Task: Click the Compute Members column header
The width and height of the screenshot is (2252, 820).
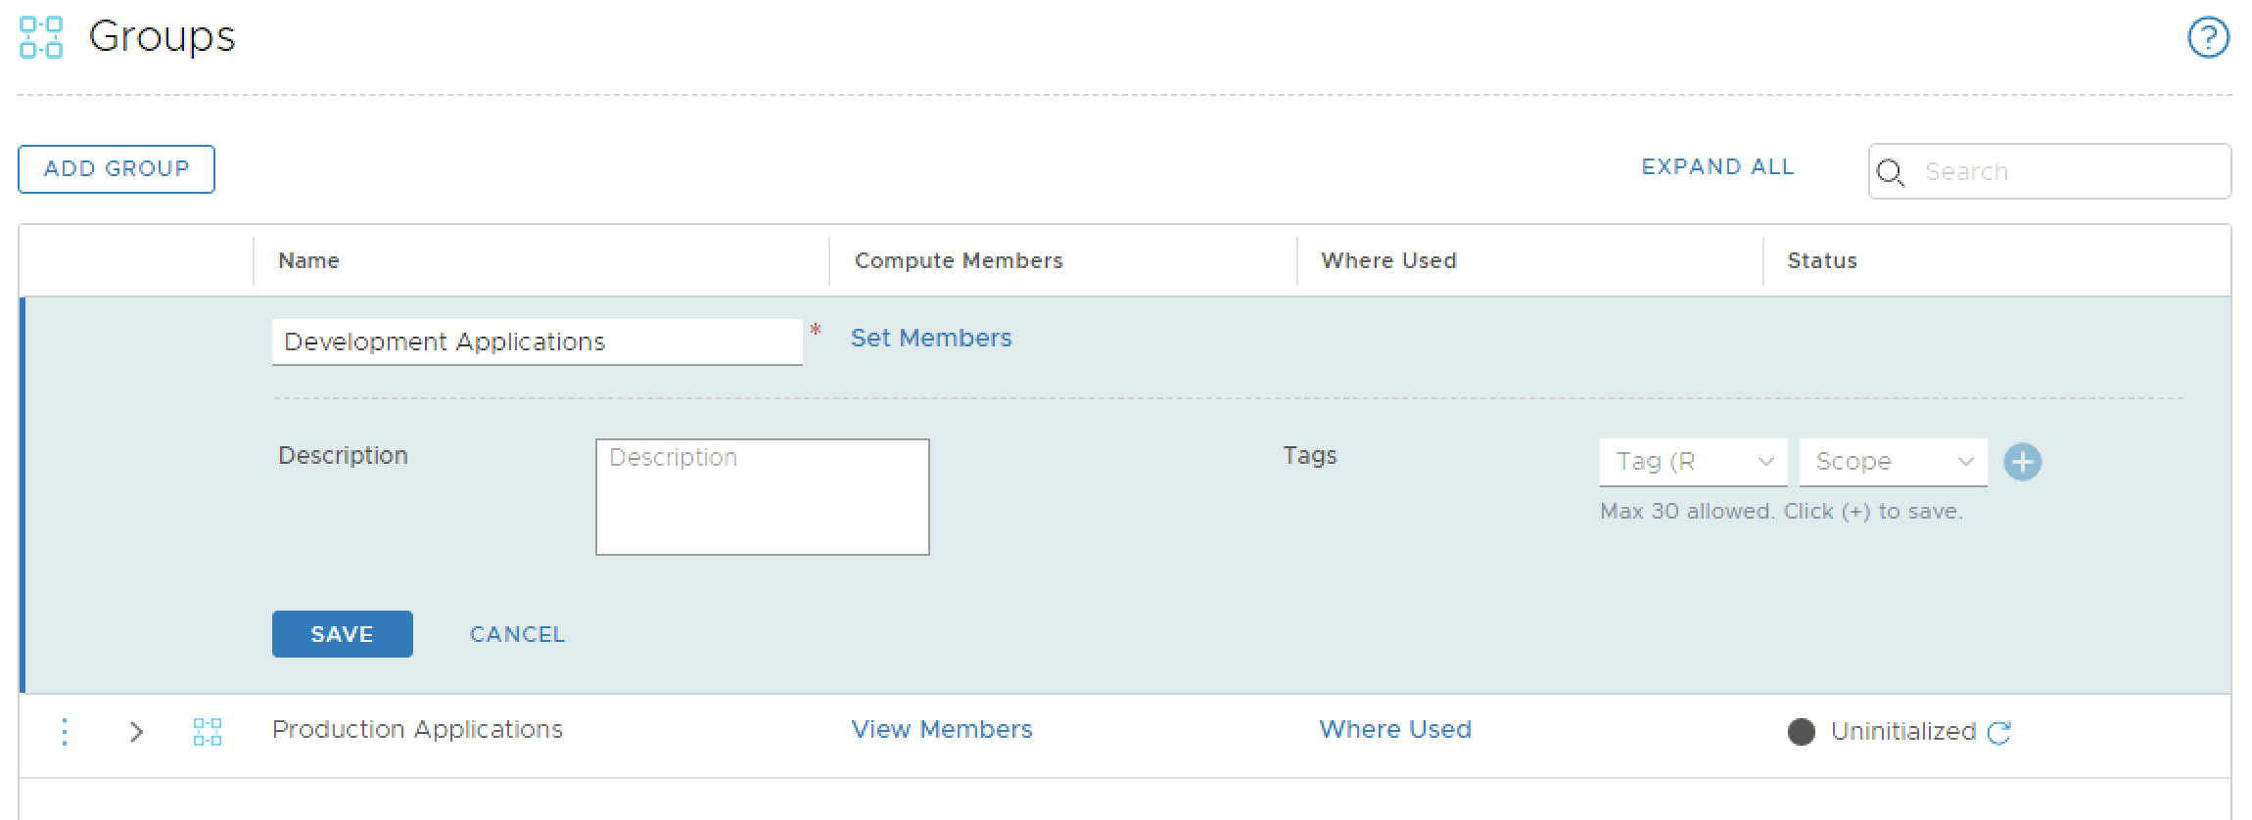Action: pos(958,260)
